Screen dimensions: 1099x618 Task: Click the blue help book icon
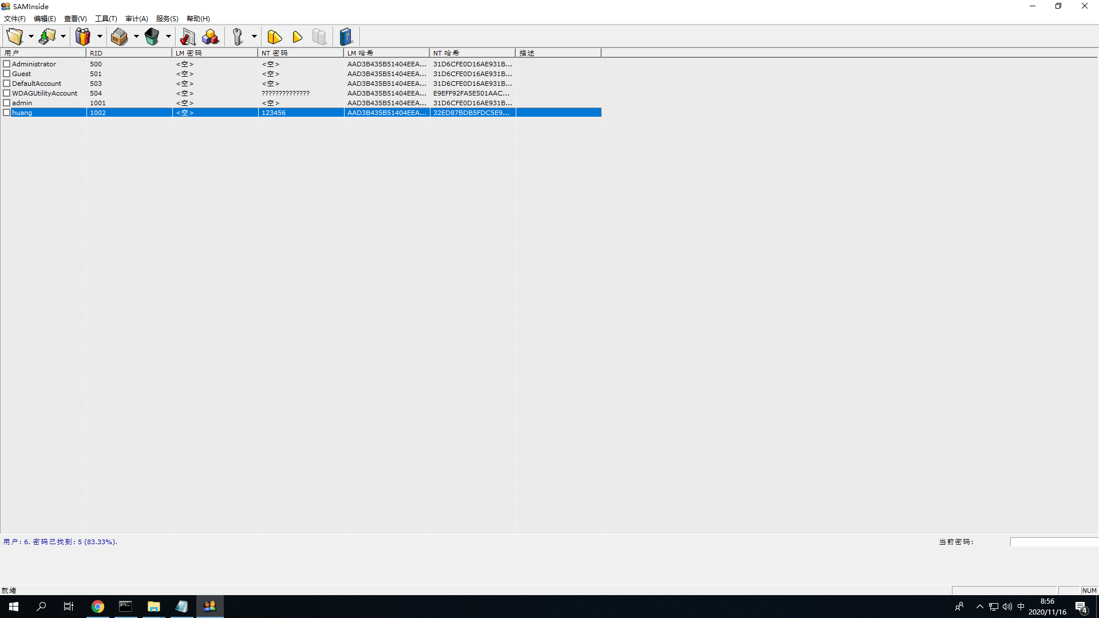click(346, 37)
